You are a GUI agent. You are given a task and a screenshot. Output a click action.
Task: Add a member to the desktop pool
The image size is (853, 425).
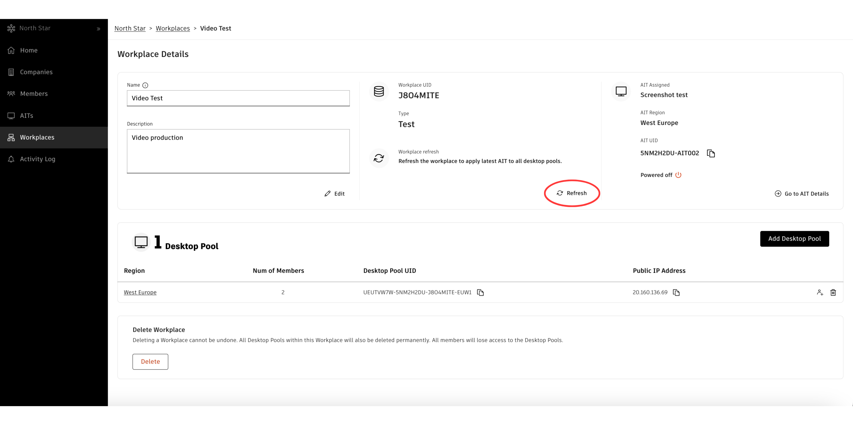tap(819, 292)
